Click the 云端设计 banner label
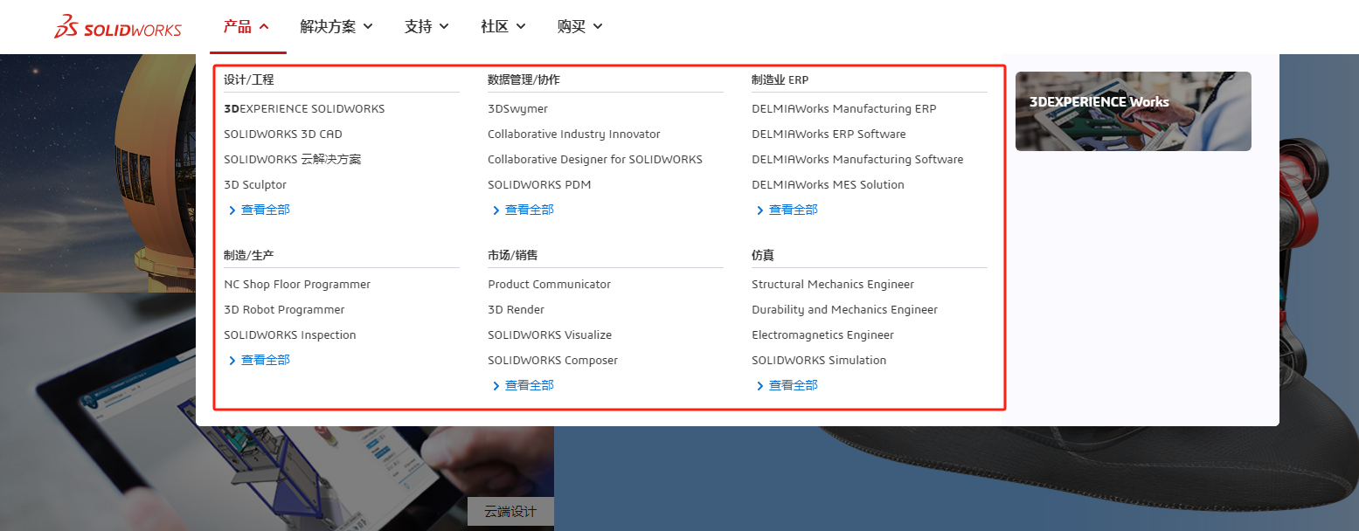1359x531 pixels. point(510,512)
